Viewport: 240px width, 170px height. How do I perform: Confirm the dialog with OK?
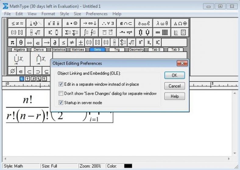pos(175,75)
